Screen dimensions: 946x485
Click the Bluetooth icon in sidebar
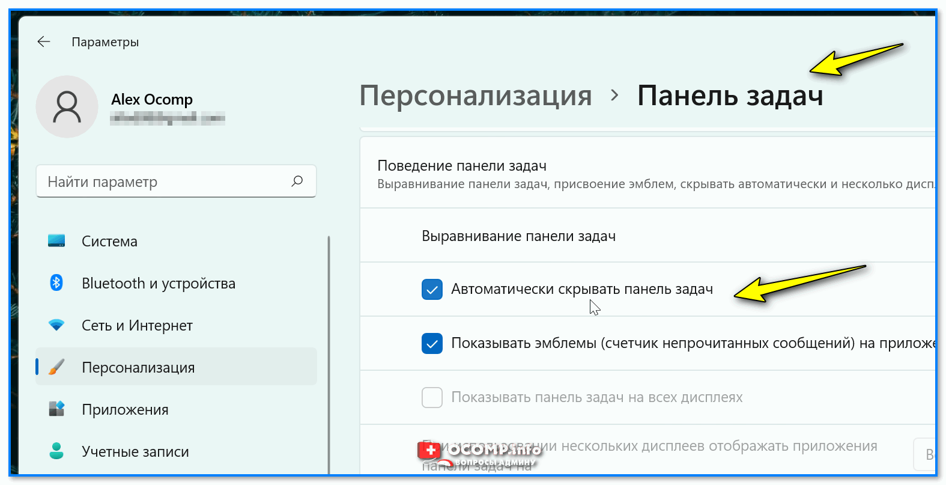56,282
